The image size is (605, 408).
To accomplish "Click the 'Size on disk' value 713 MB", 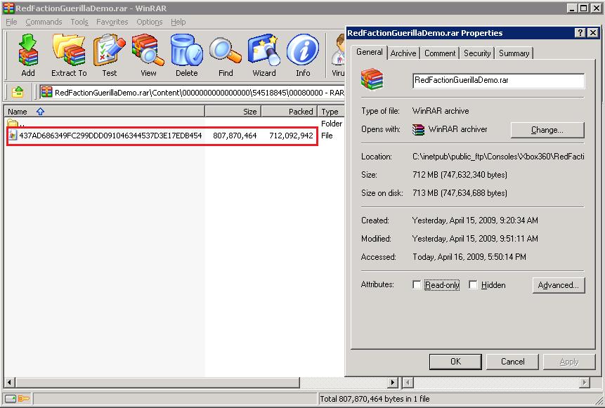I will pyautogui.click(x=460, y=193).
